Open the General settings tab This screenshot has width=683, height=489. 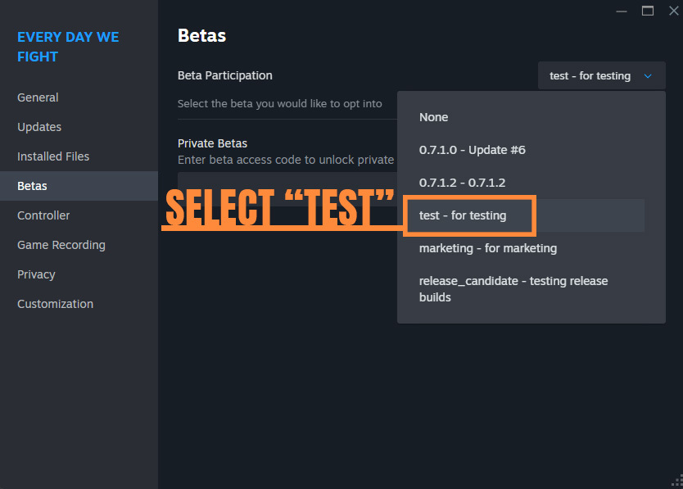[38, 97]
